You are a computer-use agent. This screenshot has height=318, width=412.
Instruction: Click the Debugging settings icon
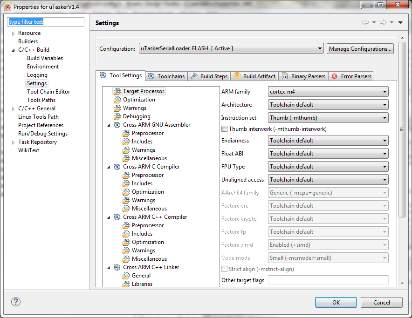(117, 116)
